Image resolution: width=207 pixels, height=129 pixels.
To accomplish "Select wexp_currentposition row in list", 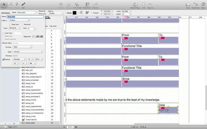I will click(40, 113).
